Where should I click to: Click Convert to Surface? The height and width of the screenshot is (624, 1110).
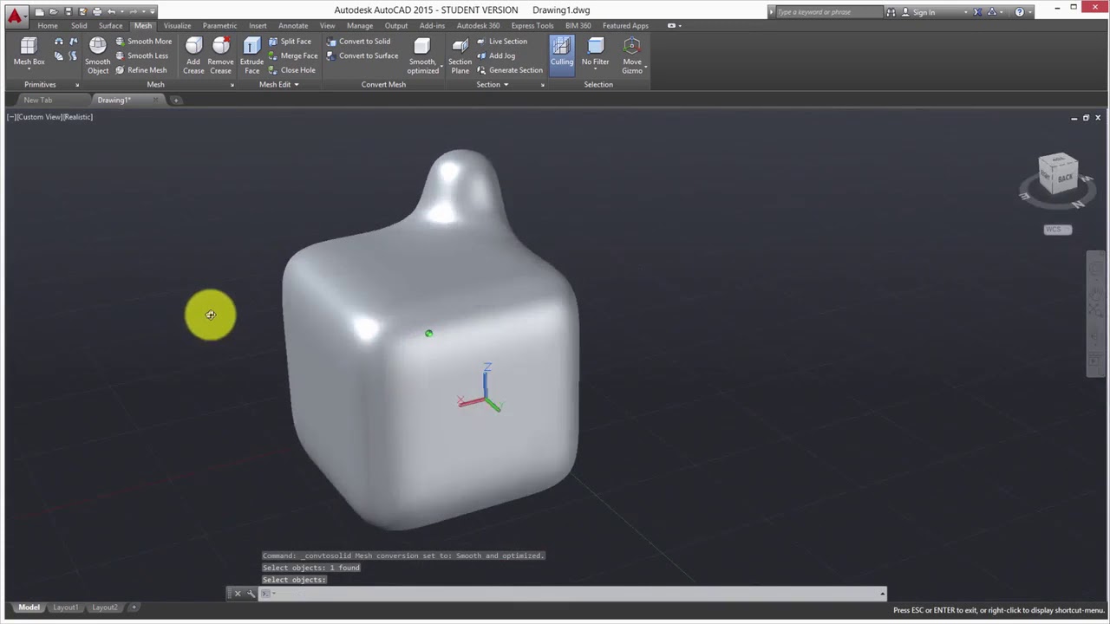pos(362,55)
